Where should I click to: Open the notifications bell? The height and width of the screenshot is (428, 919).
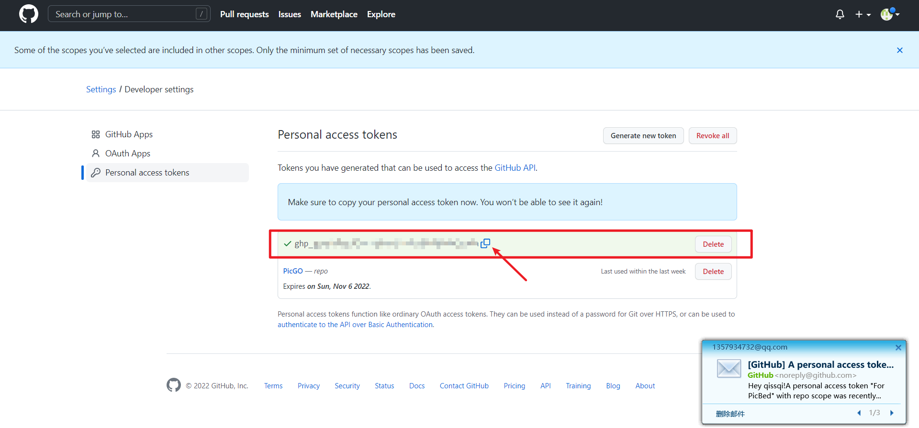click(840, 14)
